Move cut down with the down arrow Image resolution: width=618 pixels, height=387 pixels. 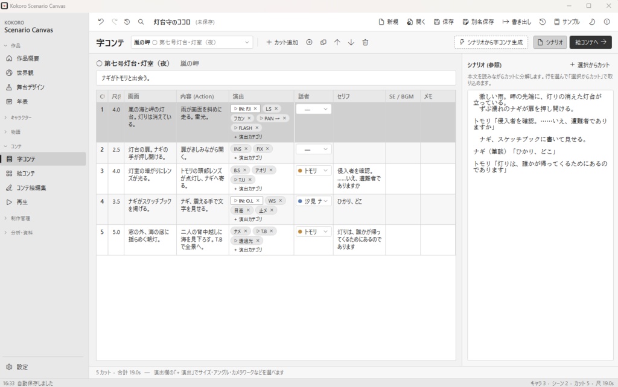351,42
